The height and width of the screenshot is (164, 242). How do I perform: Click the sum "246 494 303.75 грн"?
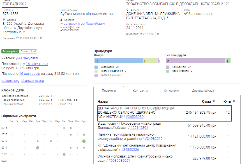click(201, 113)
